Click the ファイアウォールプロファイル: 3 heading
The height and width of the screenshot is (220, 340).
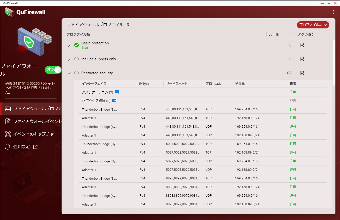point(98,25)
